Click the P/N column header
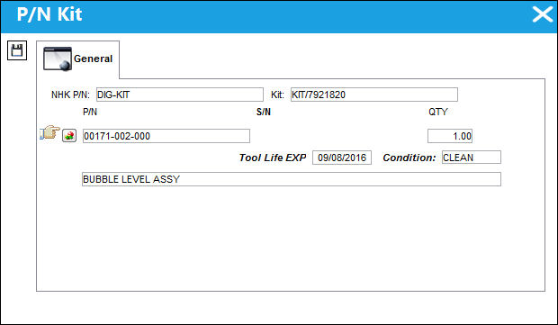This screenshot has height=325, width=558. click(90, 112)
